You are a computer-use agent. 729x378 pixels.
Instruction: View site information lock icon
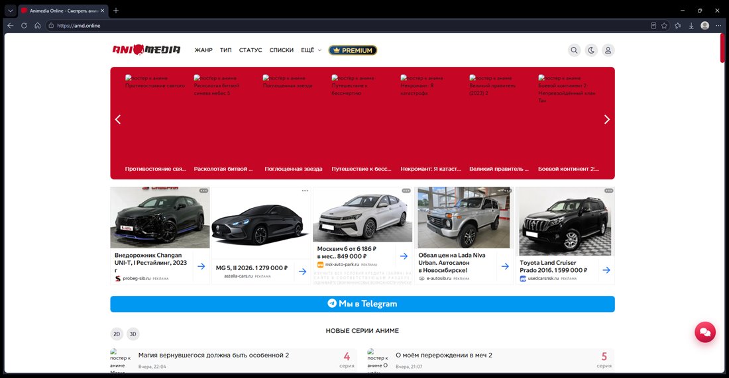(51, 26)
